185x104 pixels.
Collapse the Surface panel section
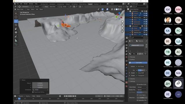point(132,60)
